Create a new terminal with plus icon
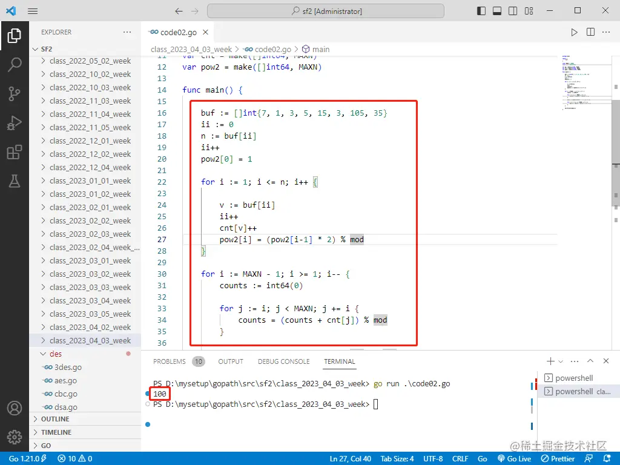The height and width of the screenshot is (465, 620). click(x=550, y=361)
